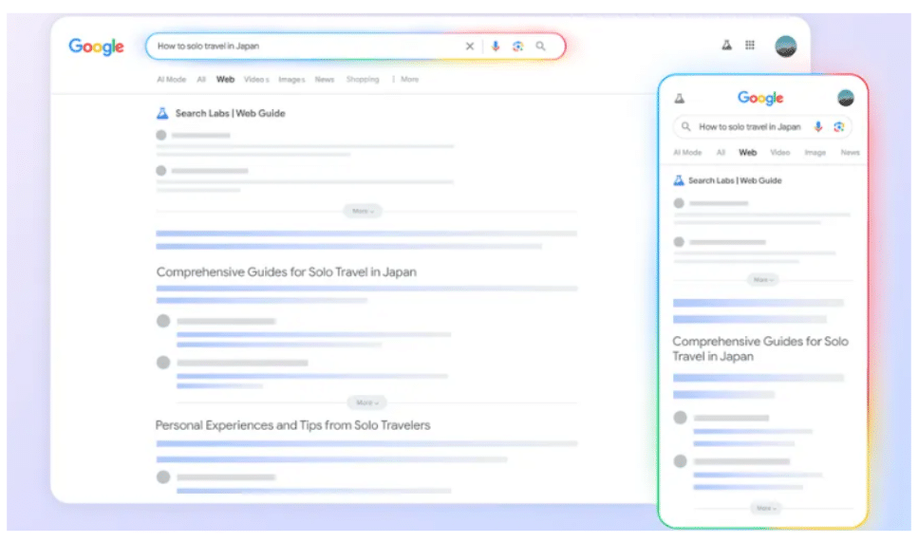Viewport: 918px width, 542px height.
Task: Click the desktop search input field
Action: point(304,46)
